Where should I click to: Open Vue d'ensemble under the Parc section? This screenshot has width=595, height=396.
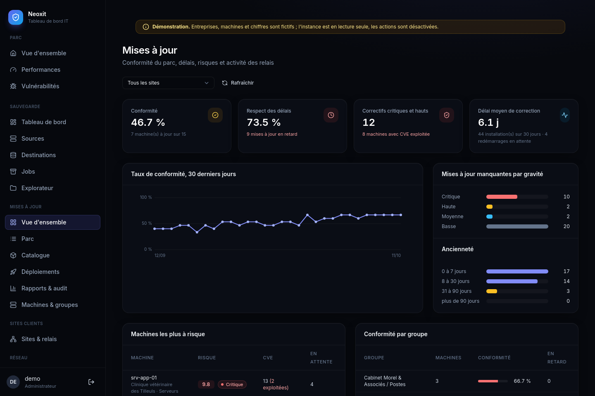[52, 53]
